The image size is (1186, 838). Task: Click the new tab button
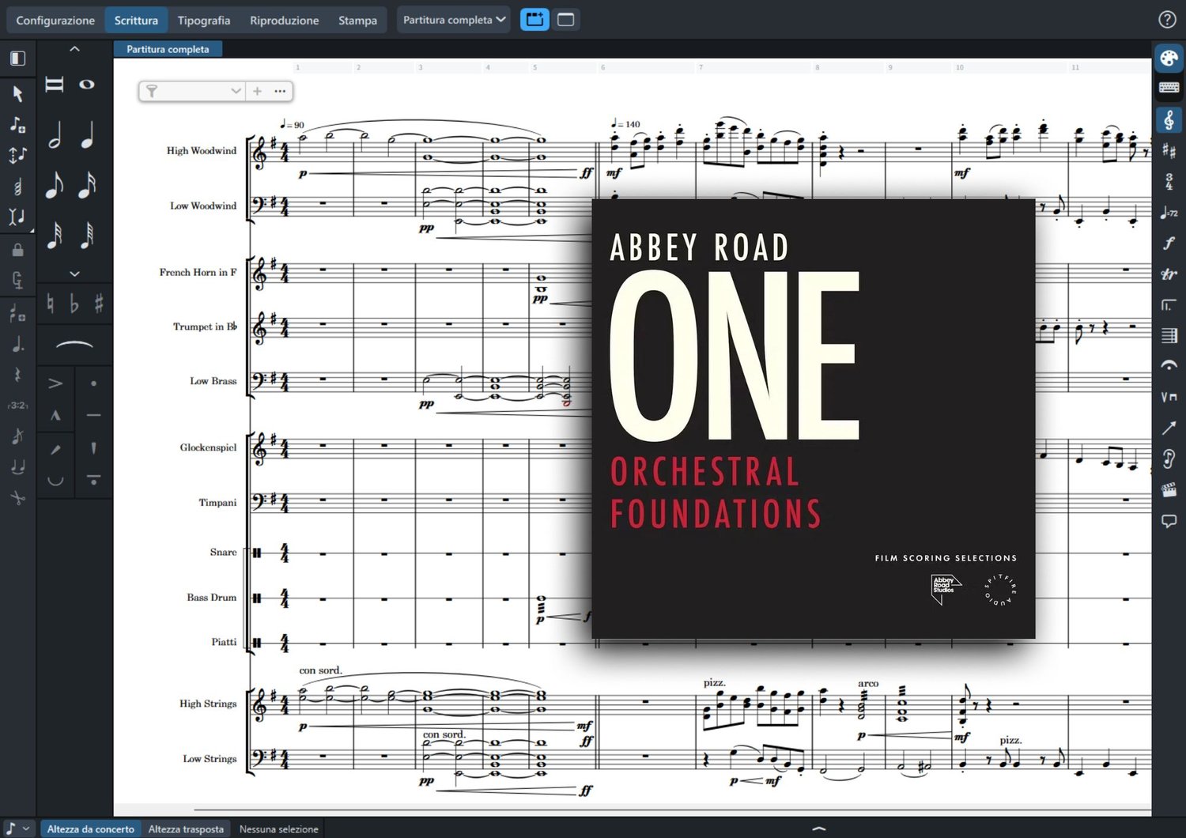click(534, 20)
